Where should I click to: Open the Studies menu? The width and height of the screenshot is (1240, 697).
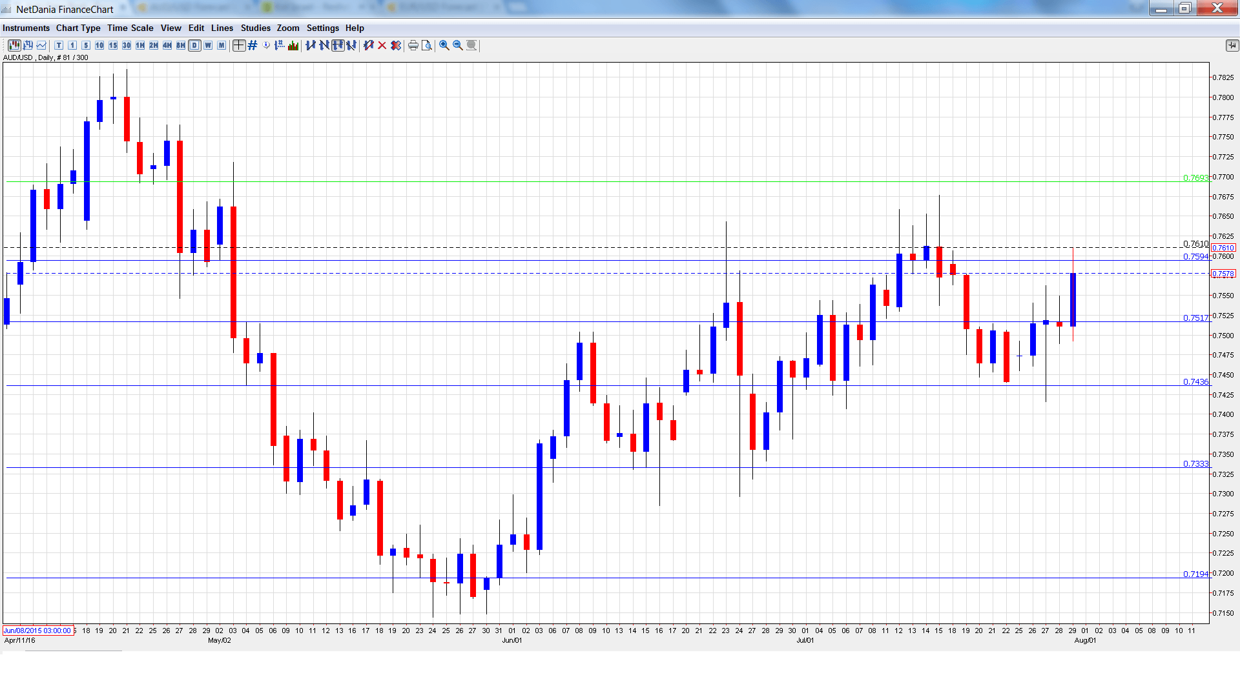click(x=255, y=28)
